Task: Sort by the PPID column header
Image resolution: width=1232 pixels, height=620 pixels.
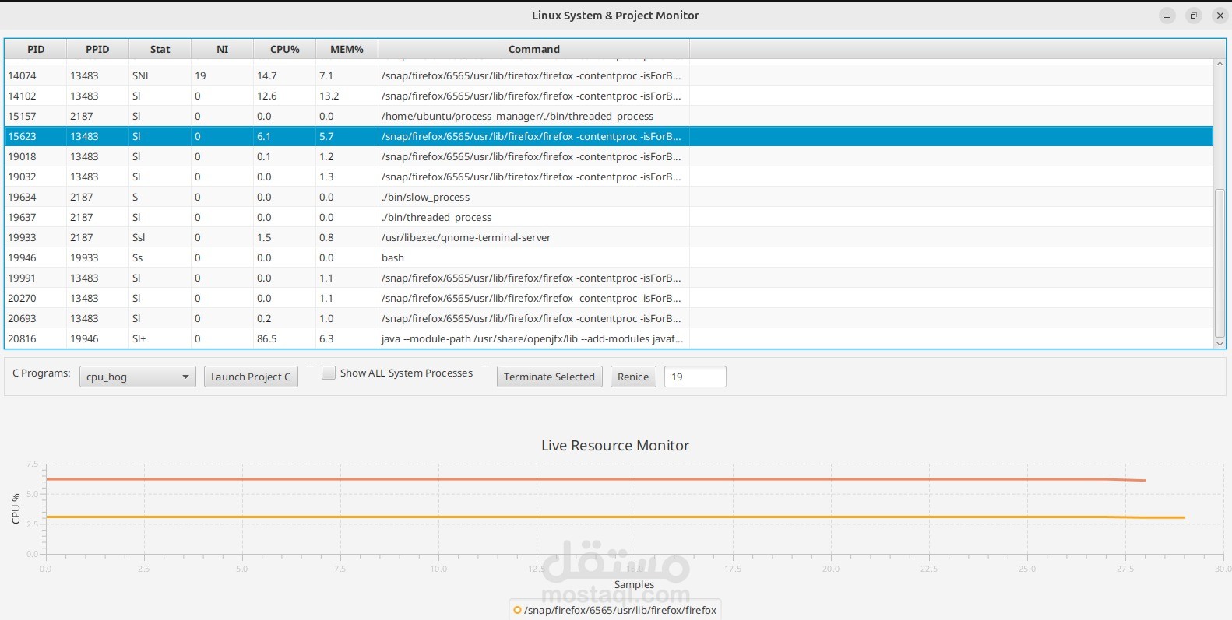Action: click(97, 49)
